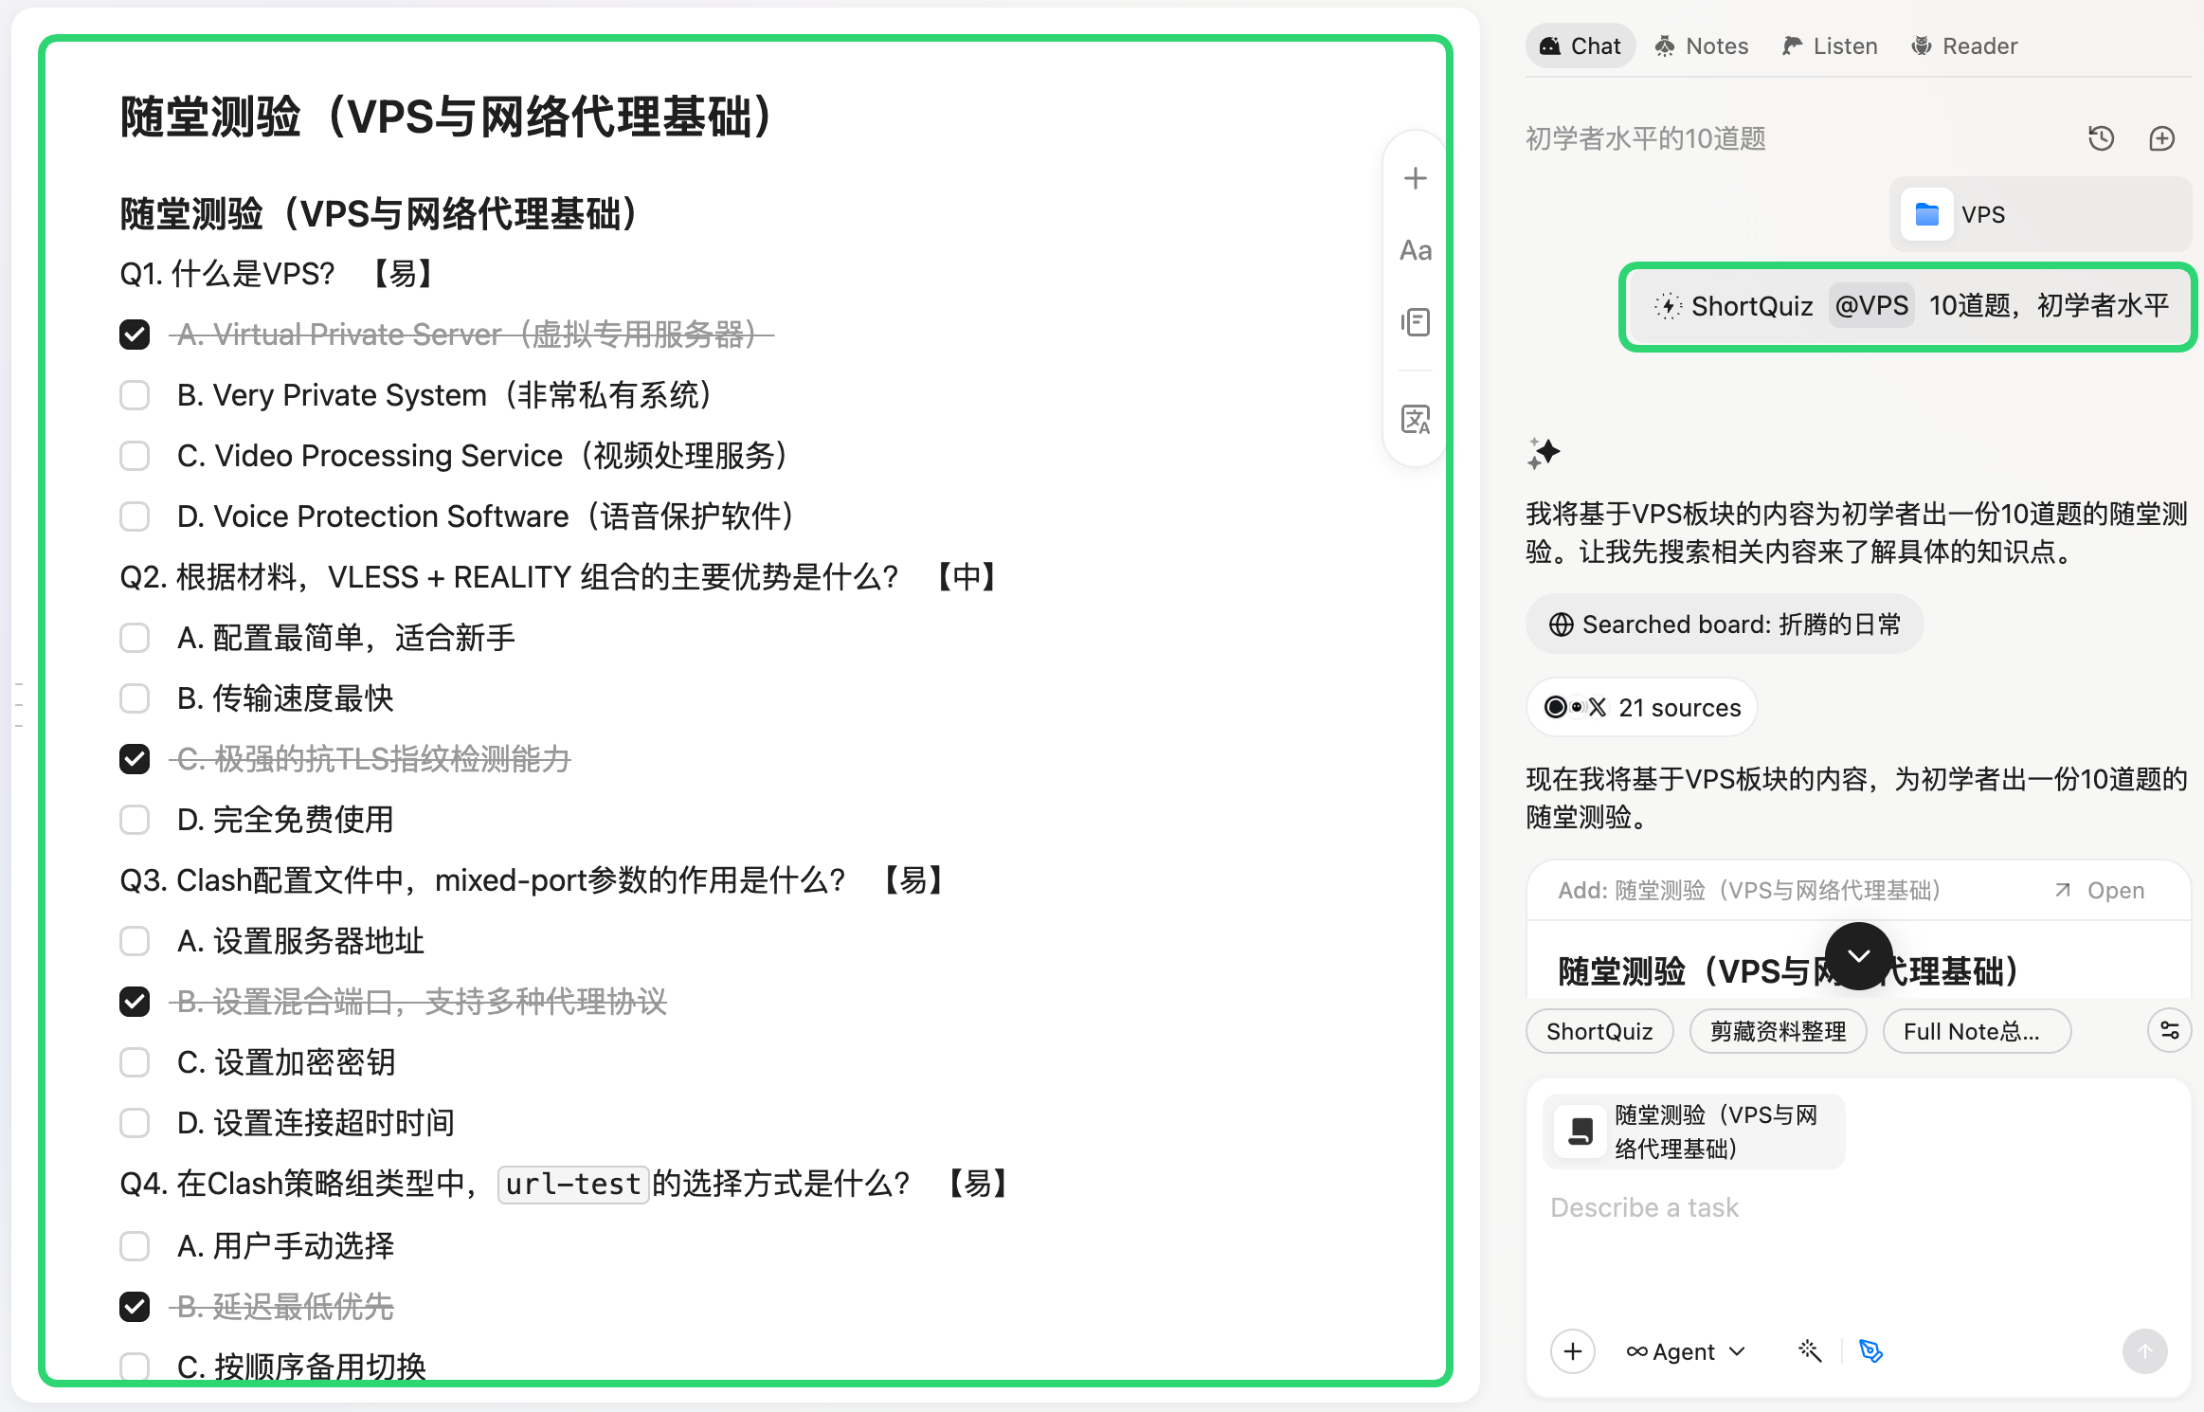Switch to the Listen tab
This screenshot has height=1412, width=2204.
click(1830, 46)
